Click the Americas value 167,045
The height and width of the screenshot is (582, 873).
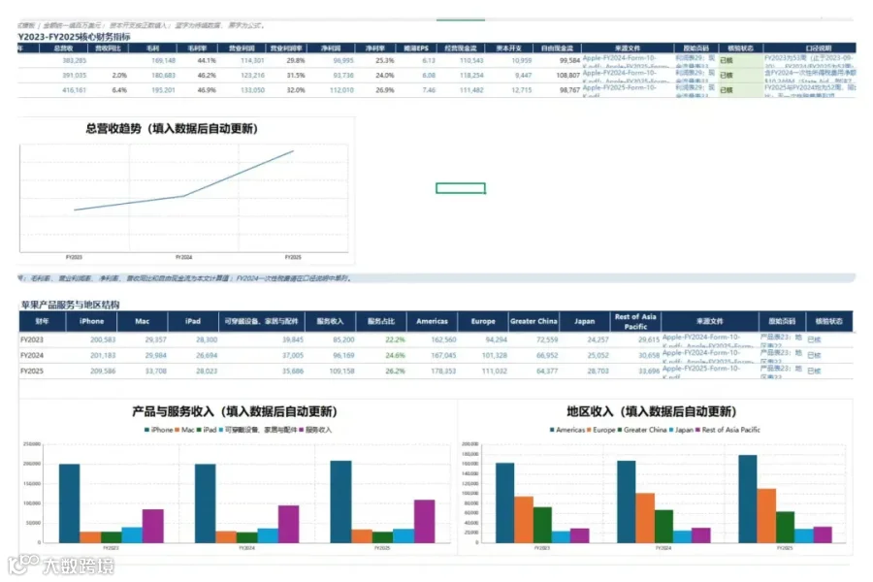tap(443, 355)
